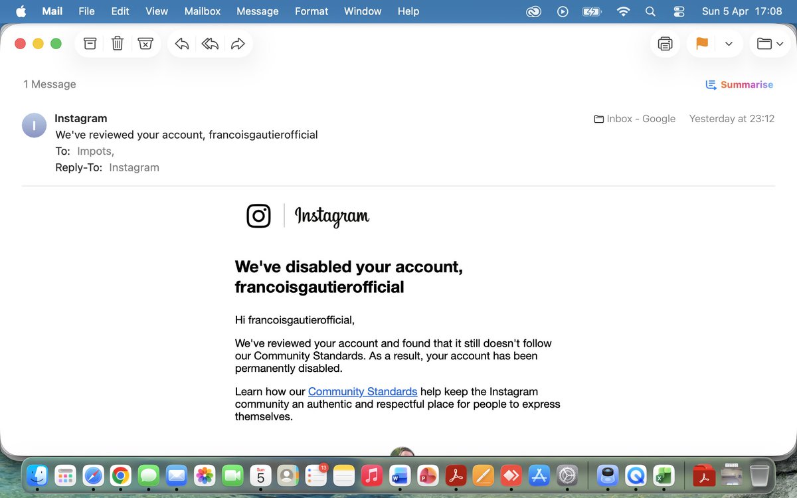Click sender name Instagram

tap(80, 118)
